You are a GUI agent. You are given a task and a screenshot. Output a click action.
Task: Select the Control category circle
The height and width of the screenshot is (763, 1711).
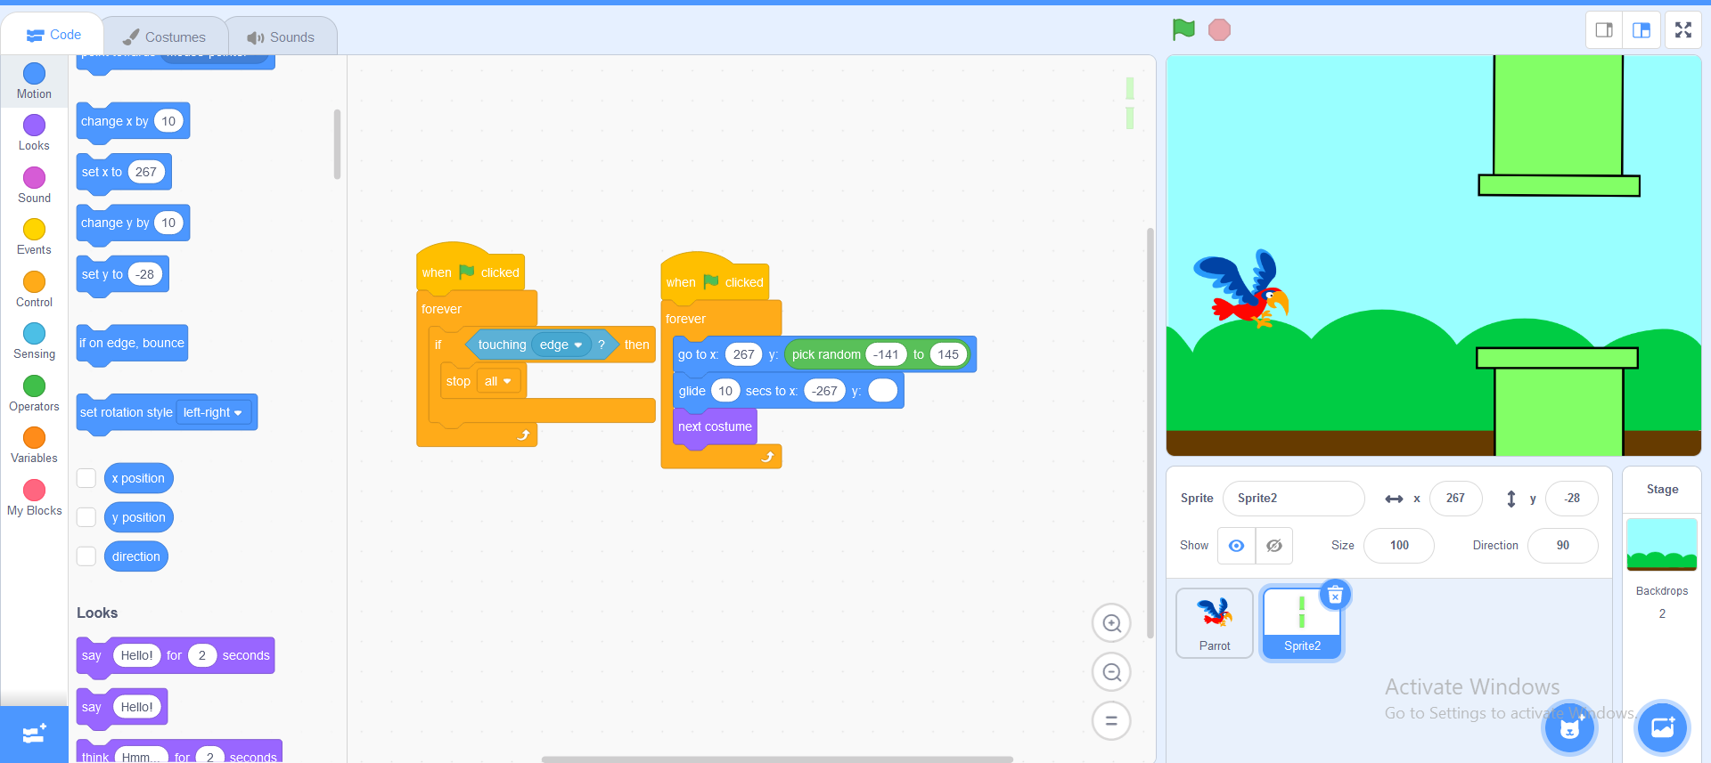point(34,281)
